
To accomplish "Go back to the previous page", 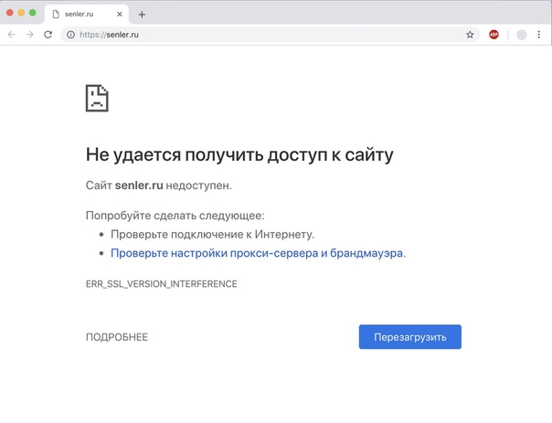I will pos(12,35).
